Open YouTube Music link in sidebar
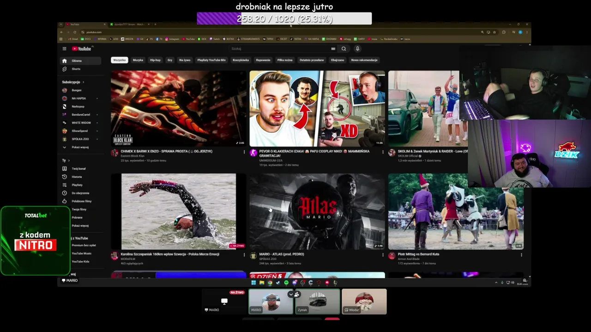This screenshot has width=591, height=332. point(81,254)
